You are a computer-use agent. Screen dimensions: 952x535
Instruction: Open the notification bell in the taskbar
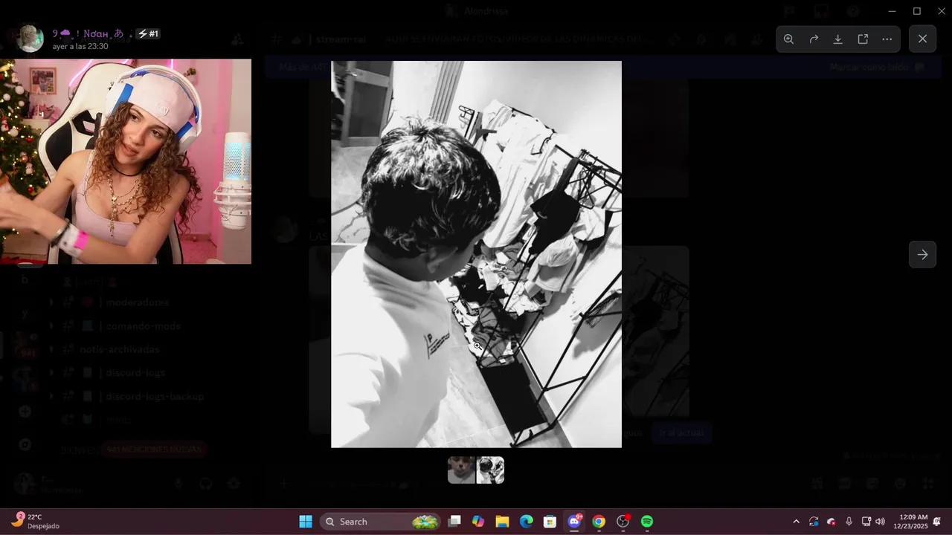click(937, 522)
